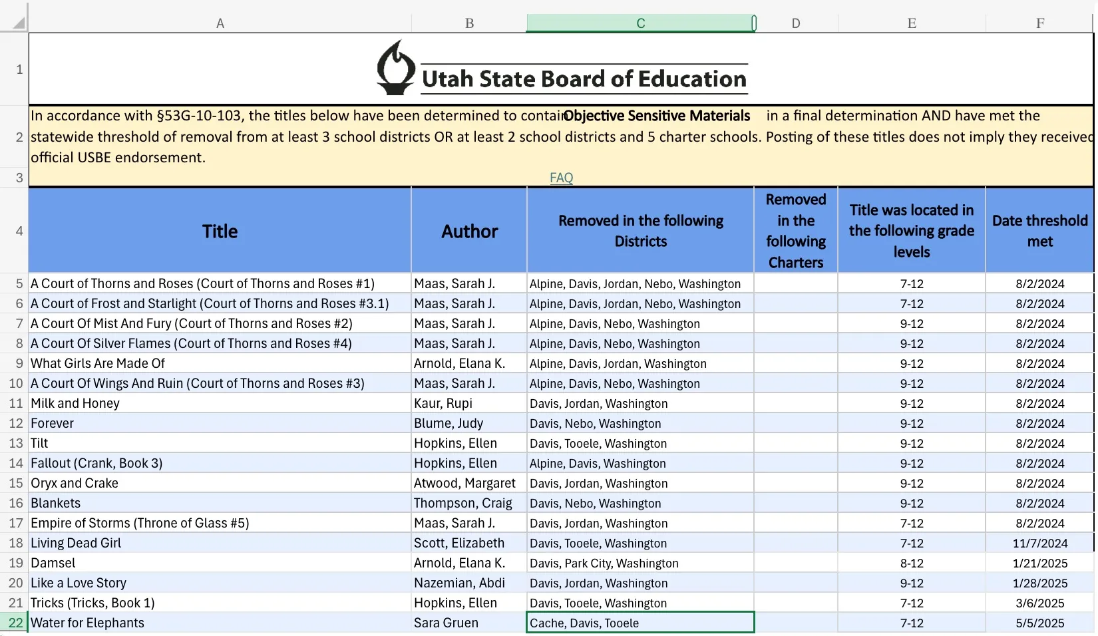The height and width of the screenshot is (636, 1098).
Task: Select the 'Oryx and Crake' cell
Action: 220,483
